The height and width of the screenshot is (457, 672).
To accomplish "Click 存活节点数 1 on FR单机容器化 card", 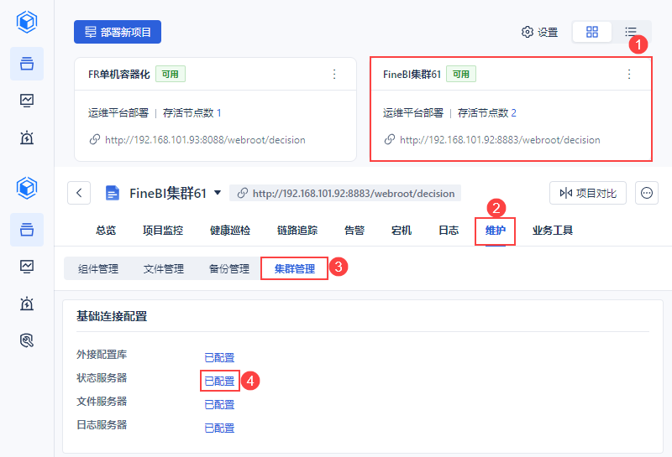I will (x=192, y=113).
